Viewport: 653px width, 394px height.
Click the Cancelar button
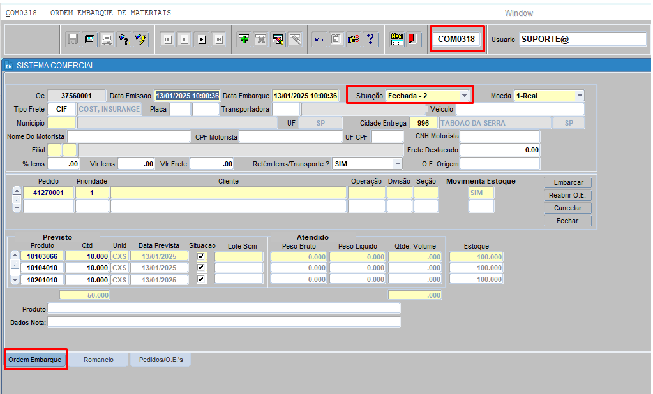tap(568, 208)
